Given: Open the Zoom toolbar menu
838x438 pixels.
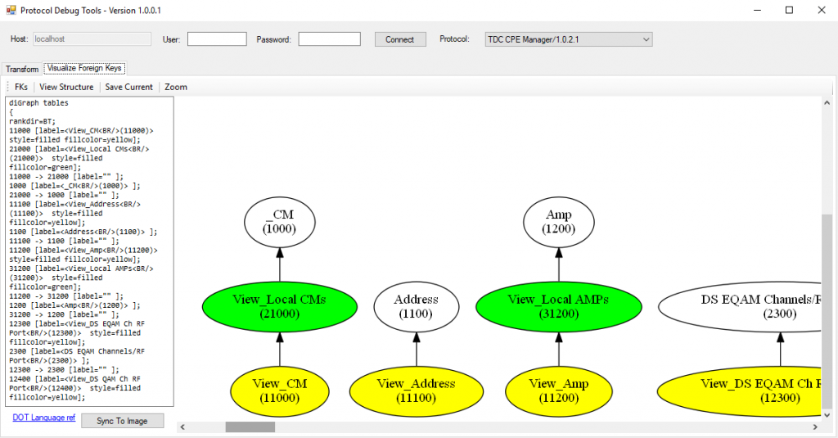Looking at the screenshot, I should [176, 87].
